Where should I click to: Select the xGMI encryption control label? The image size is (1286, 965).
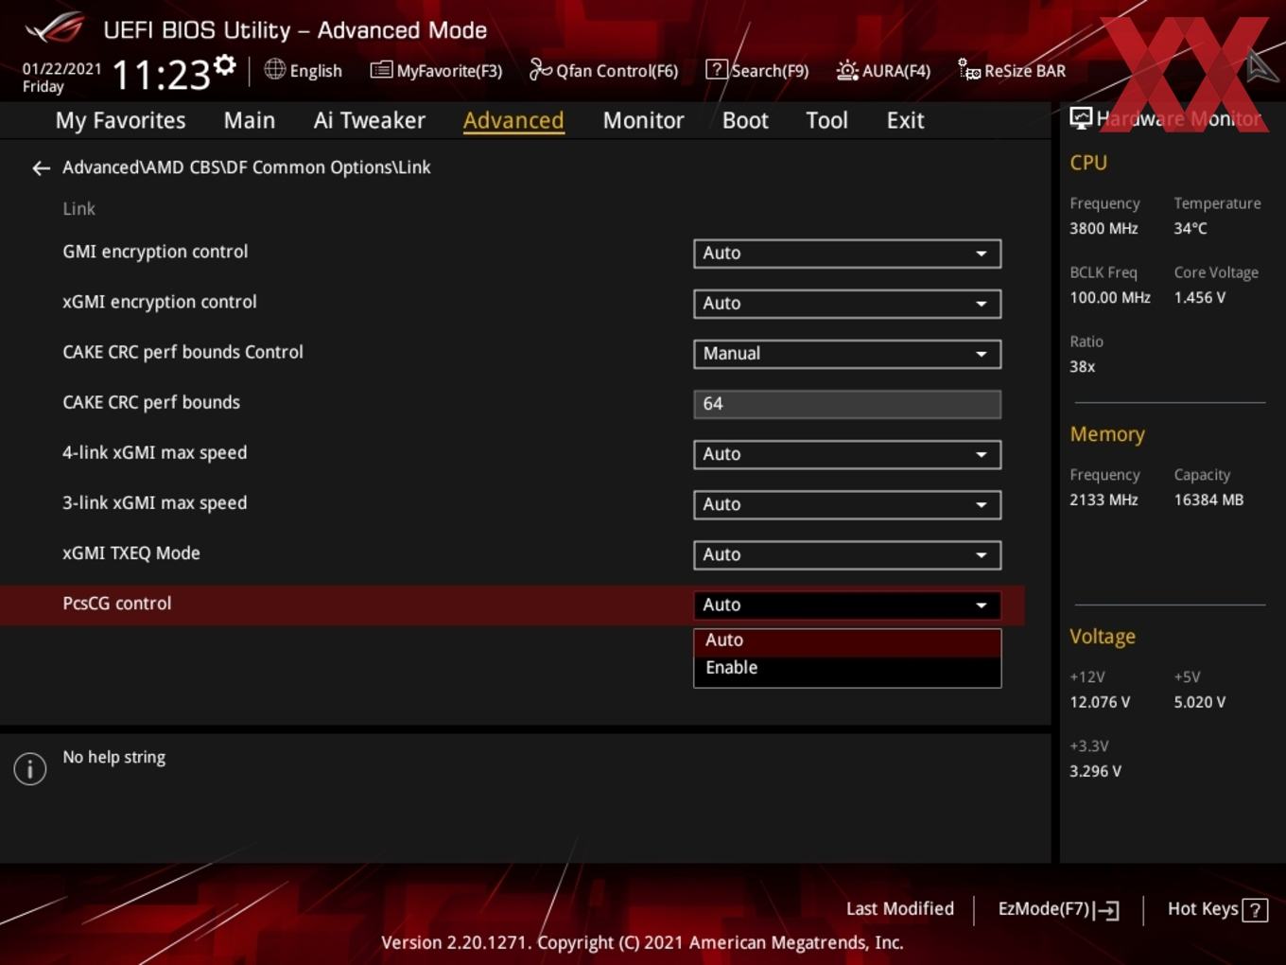[160, 302]
